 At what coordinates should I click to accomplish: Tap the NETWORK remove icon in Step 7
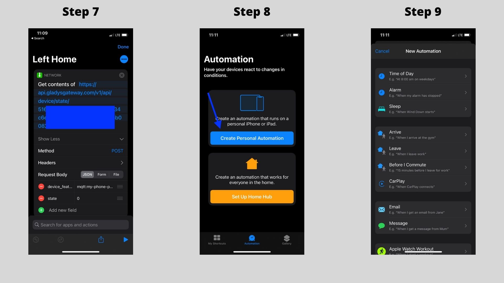tap(122, 75)
